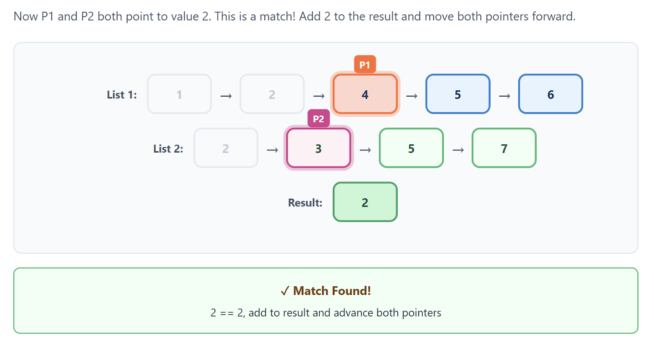
Task: Select the highlighted node 3 in List 2
Action: click(318, 148)
